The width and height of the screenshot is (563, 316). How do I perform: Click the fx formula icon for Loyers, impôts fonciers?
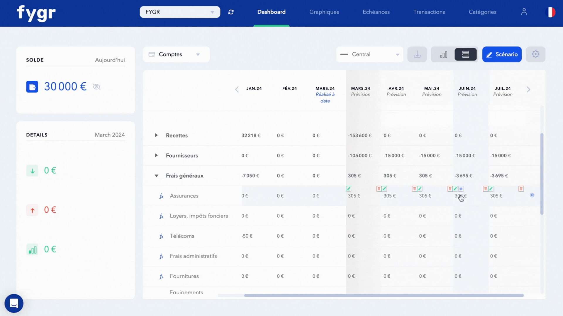tap(161, 216)
